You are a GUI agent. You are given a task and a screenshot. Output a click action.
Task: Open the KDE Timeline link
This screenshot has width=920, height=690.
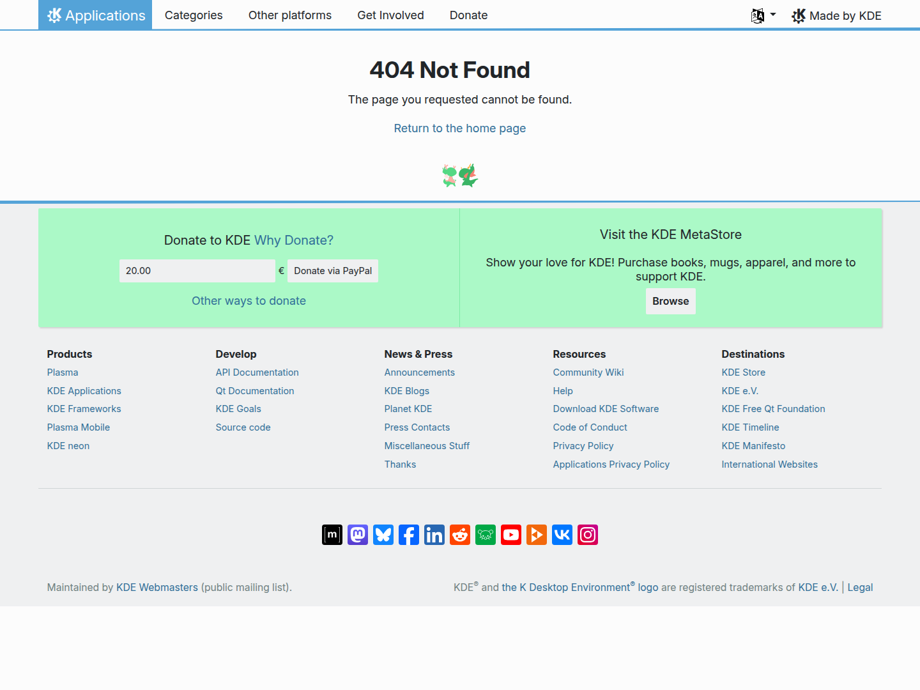coord(751,427)
